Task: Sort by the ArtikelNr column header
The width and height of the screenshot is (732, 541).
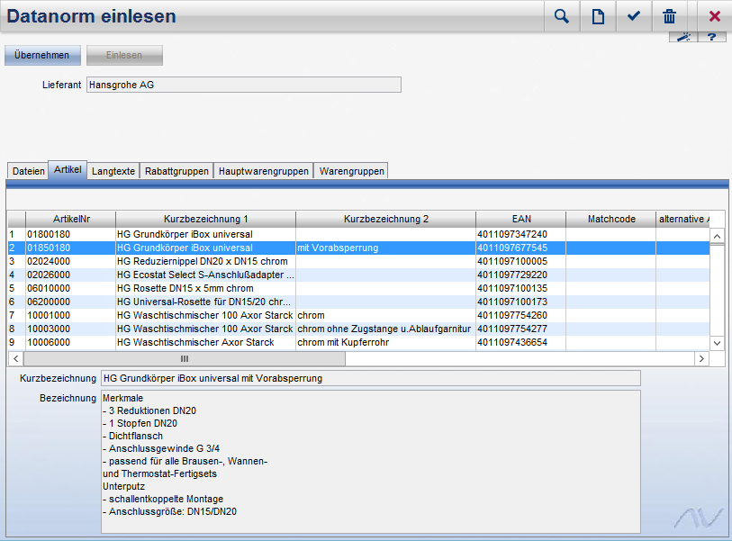Action: click(71, 219)
